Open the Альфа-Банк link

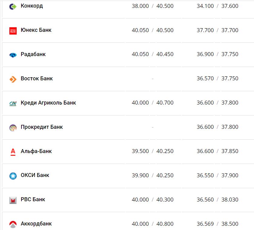click(x=36, y=151)
